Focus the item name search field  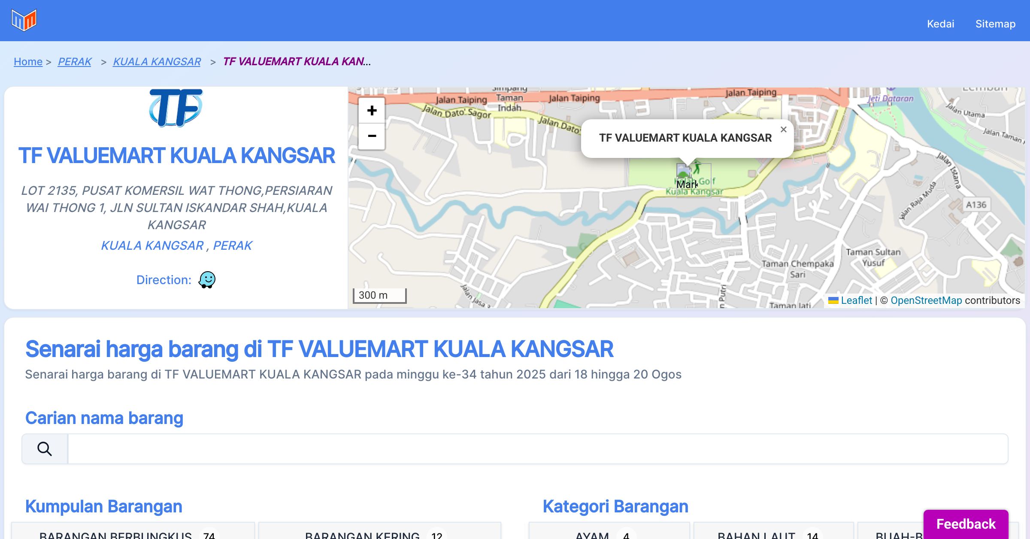[537, 449]
